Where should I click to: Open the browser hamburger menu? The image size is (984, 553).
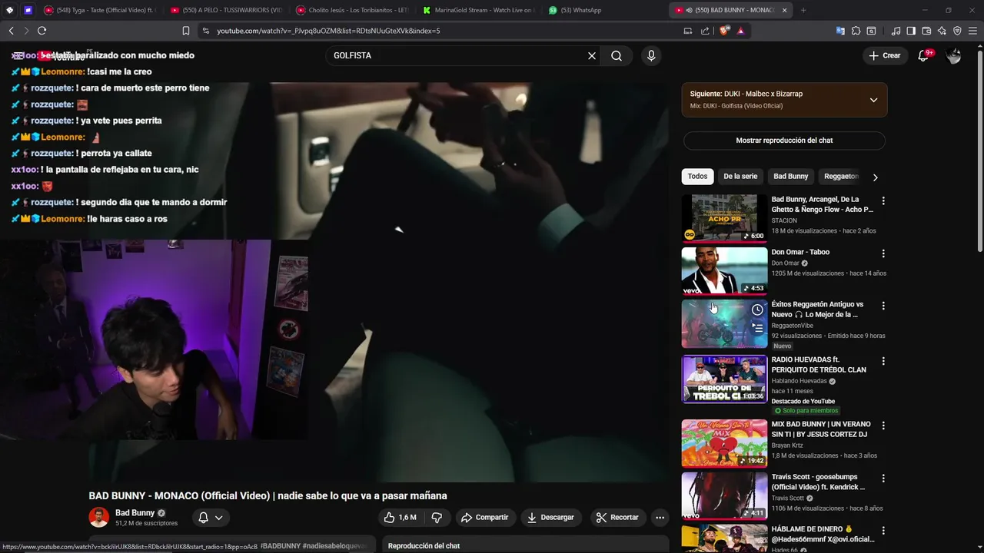click(x=973, y=31)
